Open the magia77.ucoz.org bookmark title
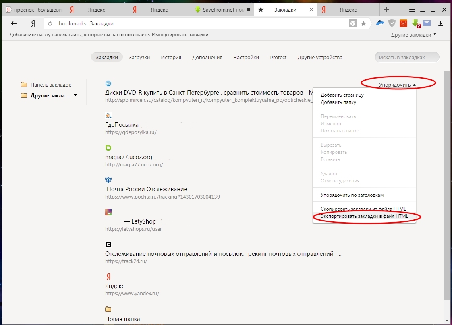The image size is (452, 325). 129,157
